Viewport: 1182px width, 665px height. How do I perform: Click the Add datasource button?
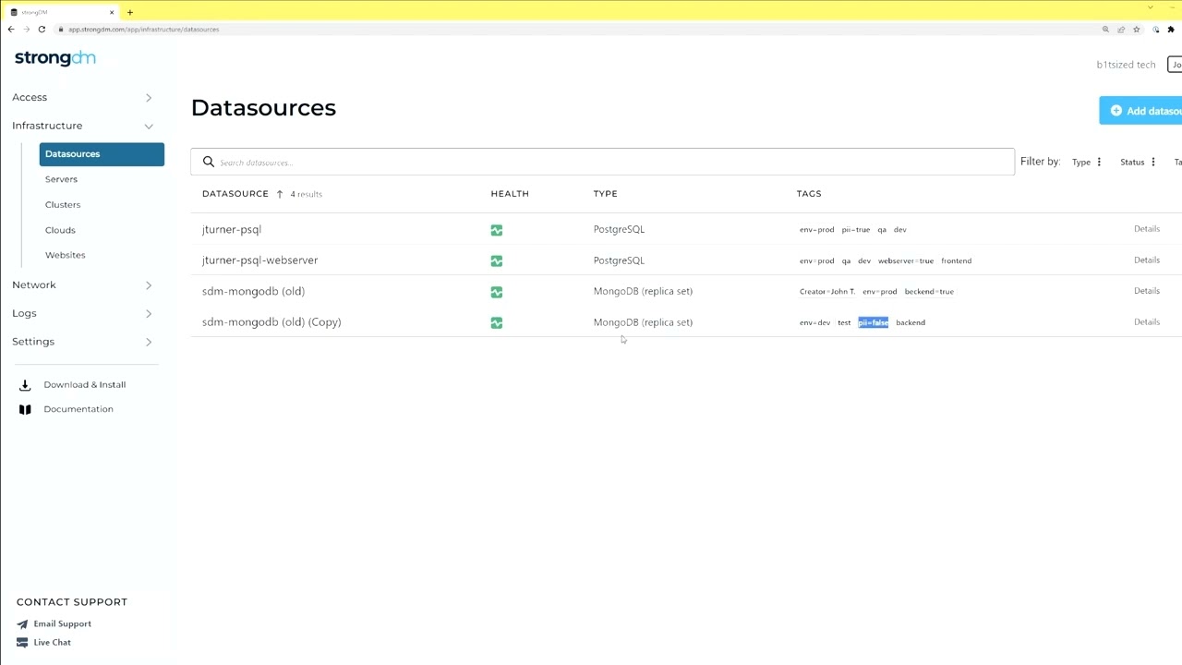(x=1140, y=111)
